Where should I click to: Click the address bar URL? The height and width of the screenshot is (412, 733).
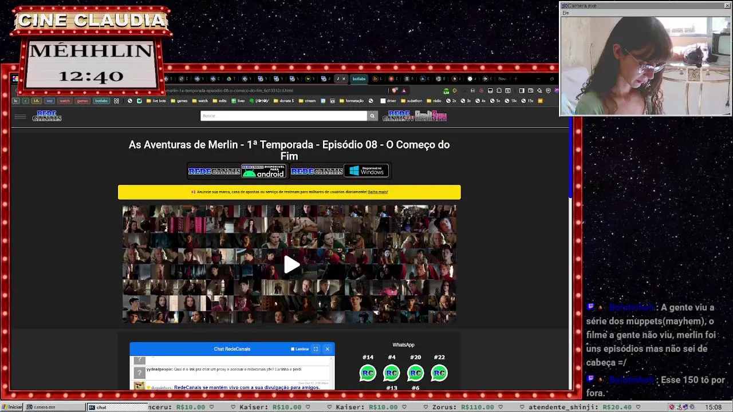pos(229,90)
